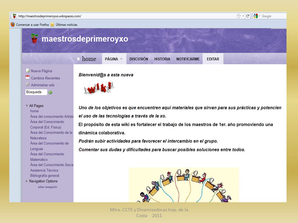This screenshot has width=298, height=223.
Task: Reload the page with the refresh icon
Action: click(248, 16)
